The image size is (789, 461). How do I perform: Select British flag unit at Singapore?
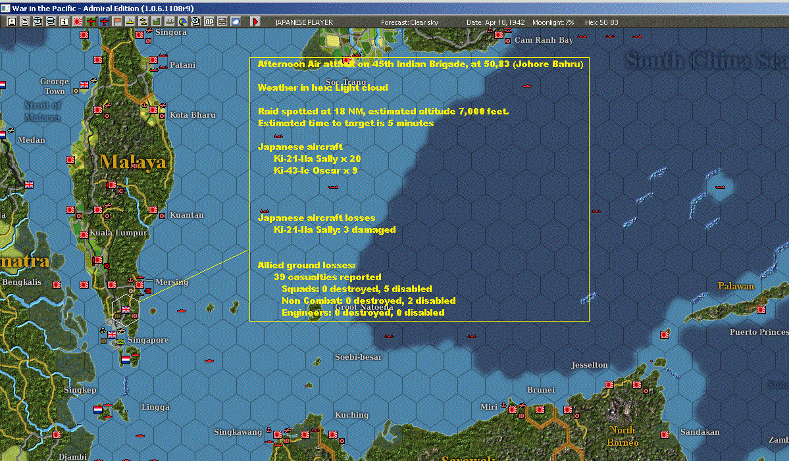tap(112, 334)
